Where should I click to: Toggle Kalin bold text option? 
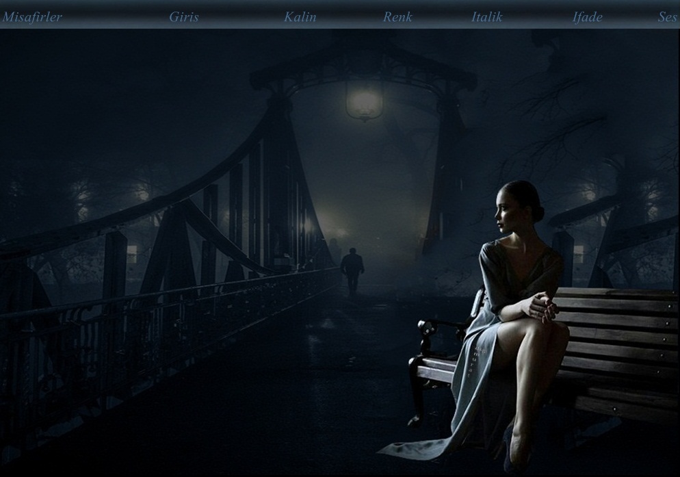(300, 17)
